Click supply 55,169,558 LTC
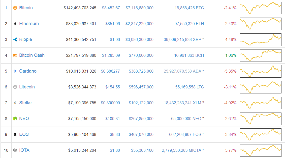This screenshot has height=158, width=285. [189, 87]
